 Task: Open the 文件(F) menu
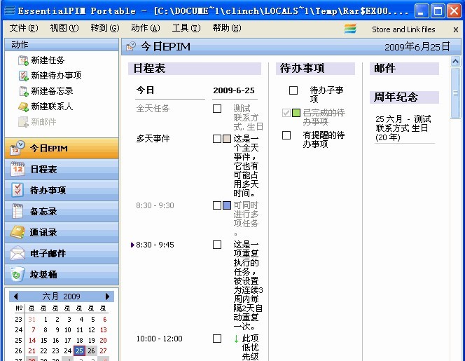tap(23, 28)
